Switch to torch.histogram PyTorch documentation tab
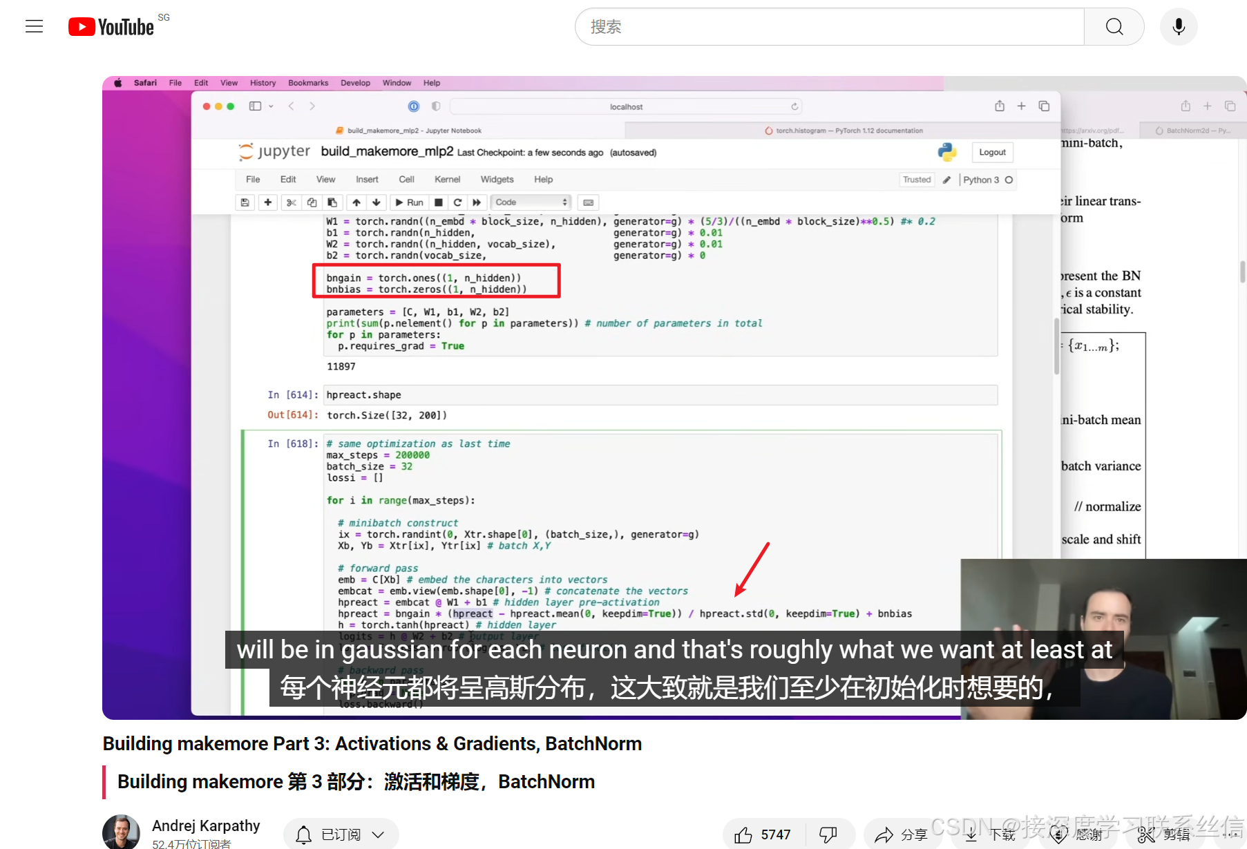1247x849 pixels. tap(843, 131)
